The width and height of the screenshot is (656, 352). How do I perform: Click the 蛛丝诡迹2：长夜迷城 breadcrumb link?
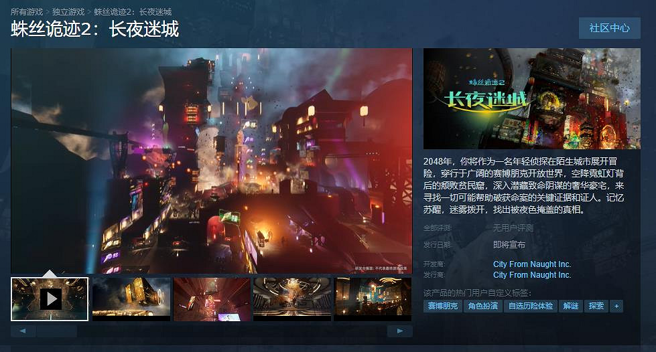133,11
